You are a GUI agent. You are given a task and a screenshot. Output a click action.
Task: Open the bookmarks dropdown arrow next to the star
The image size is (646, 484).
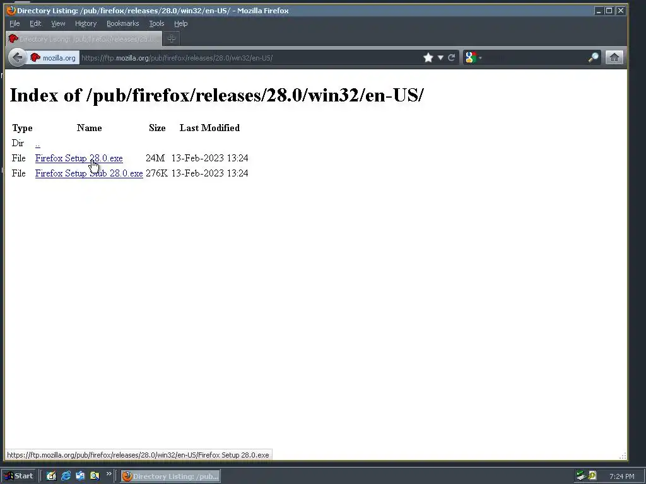click(x=440, y=57)
